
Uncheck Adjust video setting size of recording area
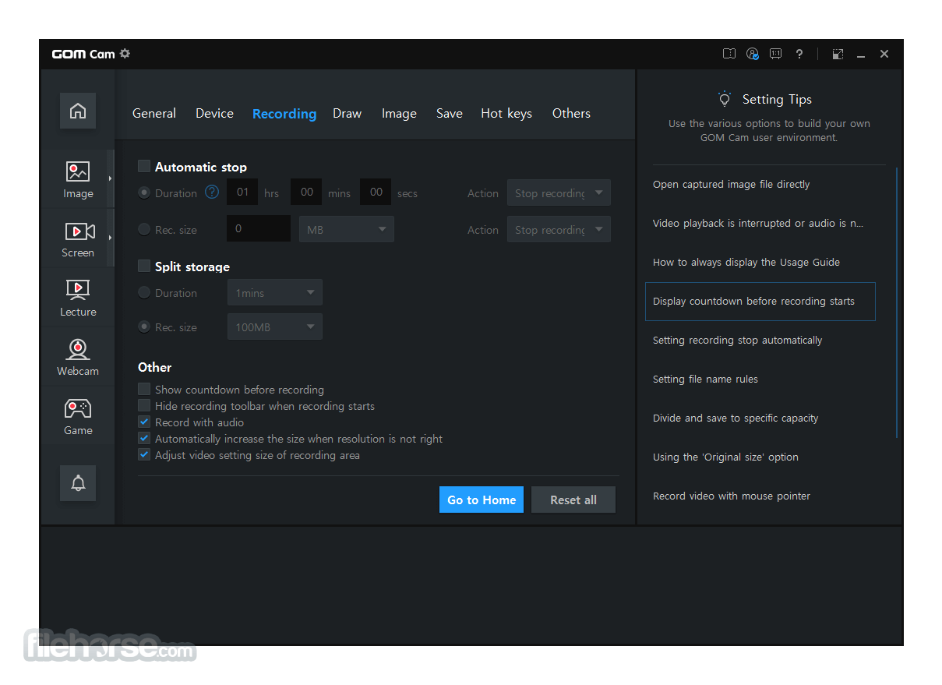pos(144,454)
